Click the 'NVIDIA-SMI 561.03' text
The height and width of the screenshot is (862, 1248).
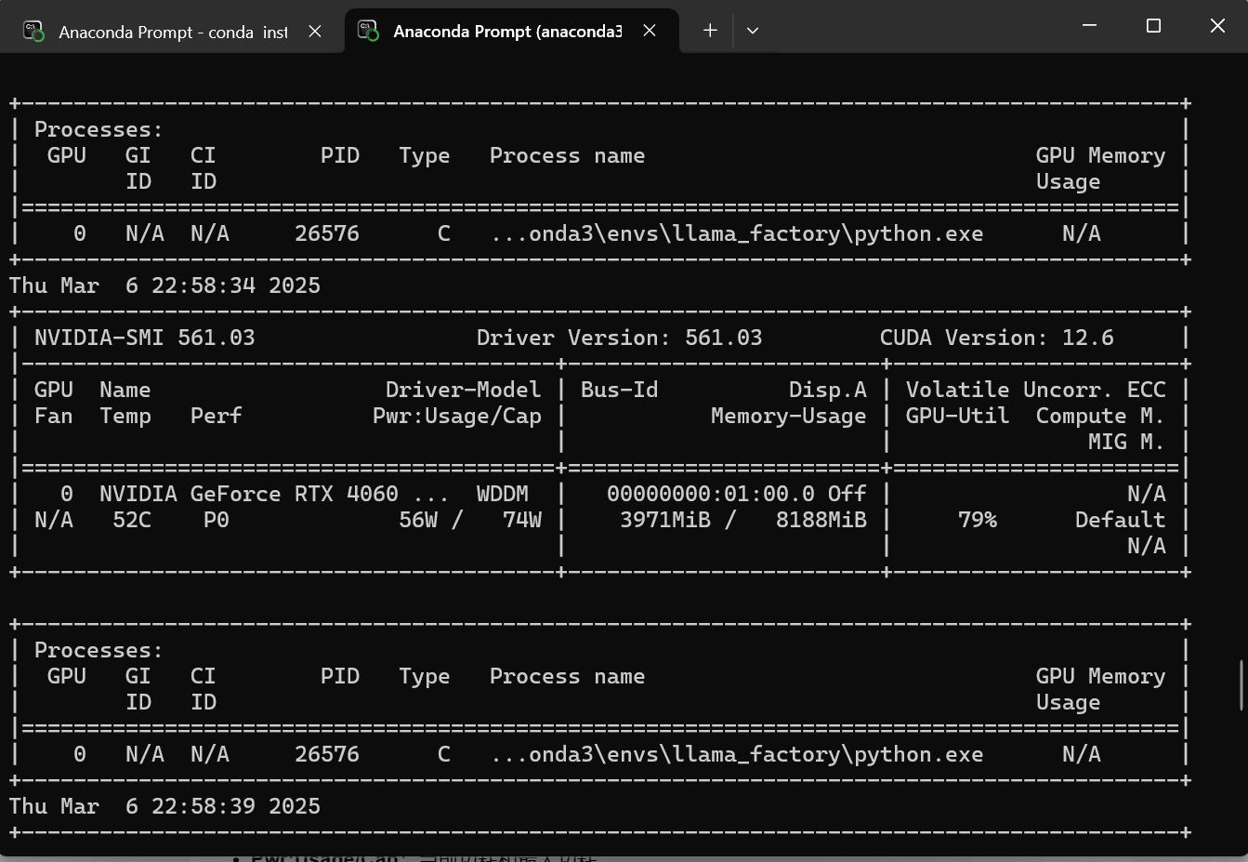tap(144, 338)
